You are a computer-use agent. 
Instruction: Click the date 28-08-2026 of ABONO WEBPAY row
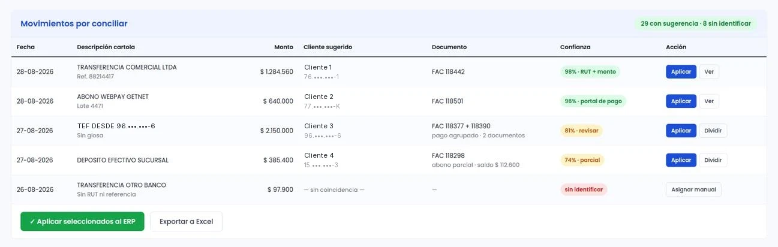(35, 101)
